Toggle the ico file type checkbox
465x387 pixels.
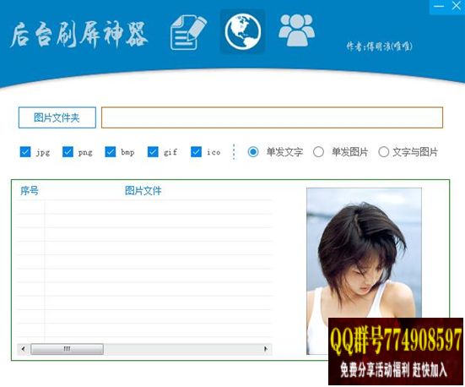[196, 152]
